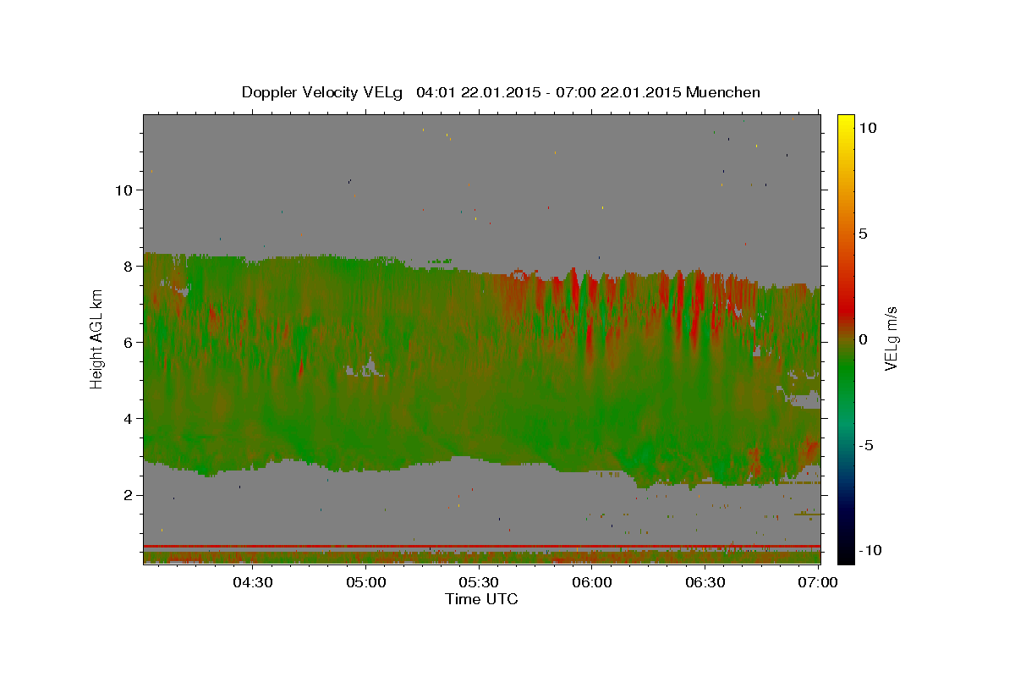
Task: Click the 06:00 time tick label
Action: click(592, 582)
